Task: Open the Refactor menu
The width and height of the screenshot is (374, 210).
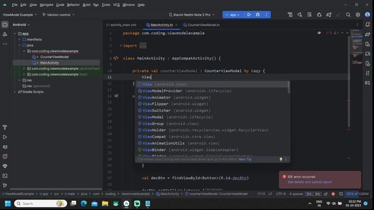Action: pos(73,5)
